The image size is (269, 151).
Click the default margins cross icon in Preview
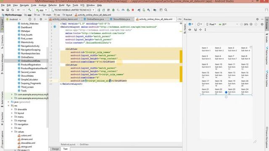(x=200, y=30)
